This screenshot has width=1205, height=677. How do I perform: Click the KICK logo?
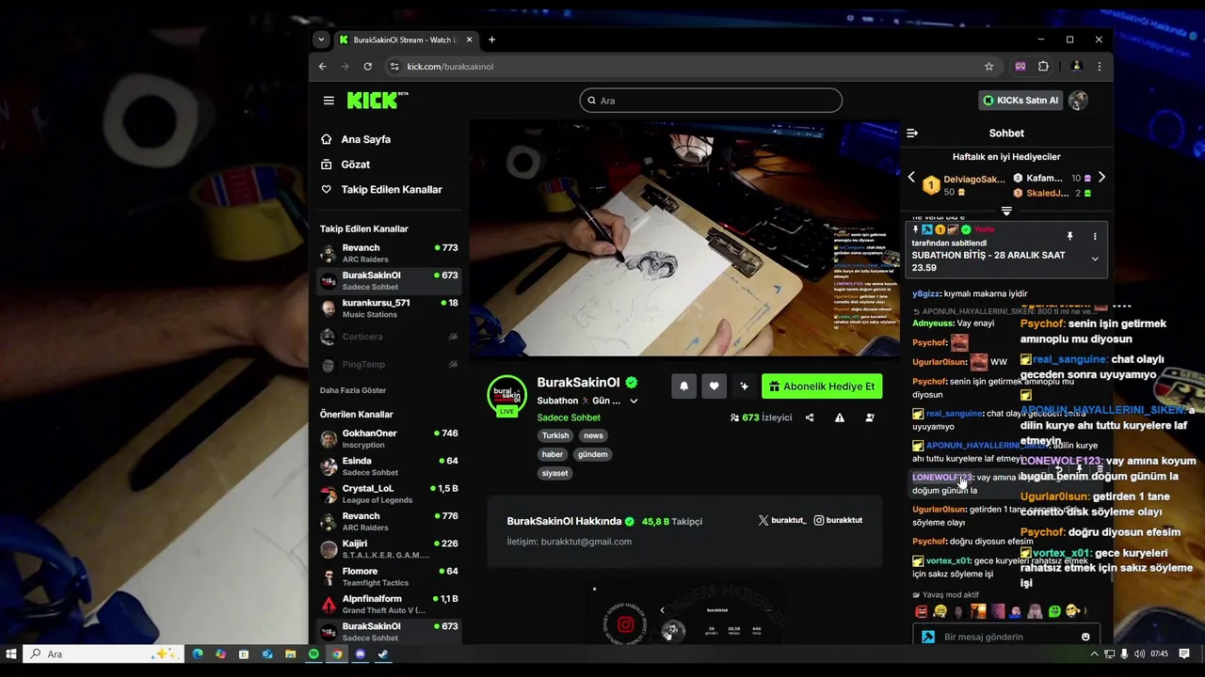(377, 100)
